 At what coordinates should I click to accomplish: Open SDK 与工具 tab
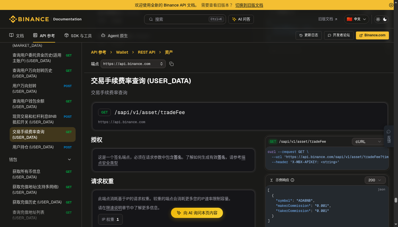pyautogui.click(x=78, y=36)
